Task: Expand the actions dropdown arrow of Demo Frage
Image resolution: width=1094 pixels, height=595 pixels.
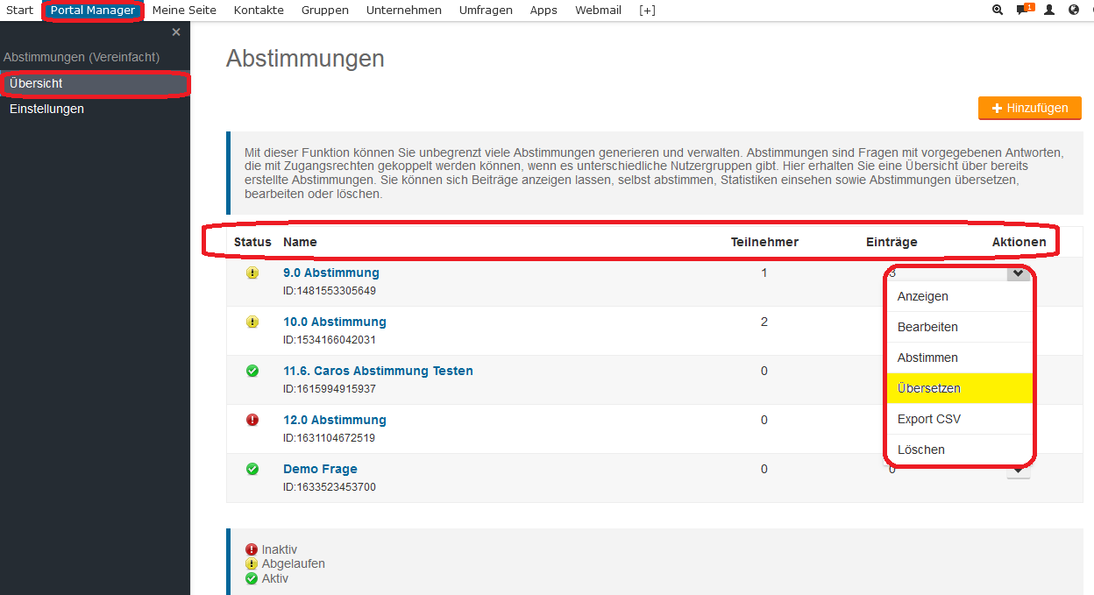Action: click(x=1018, y=471)
